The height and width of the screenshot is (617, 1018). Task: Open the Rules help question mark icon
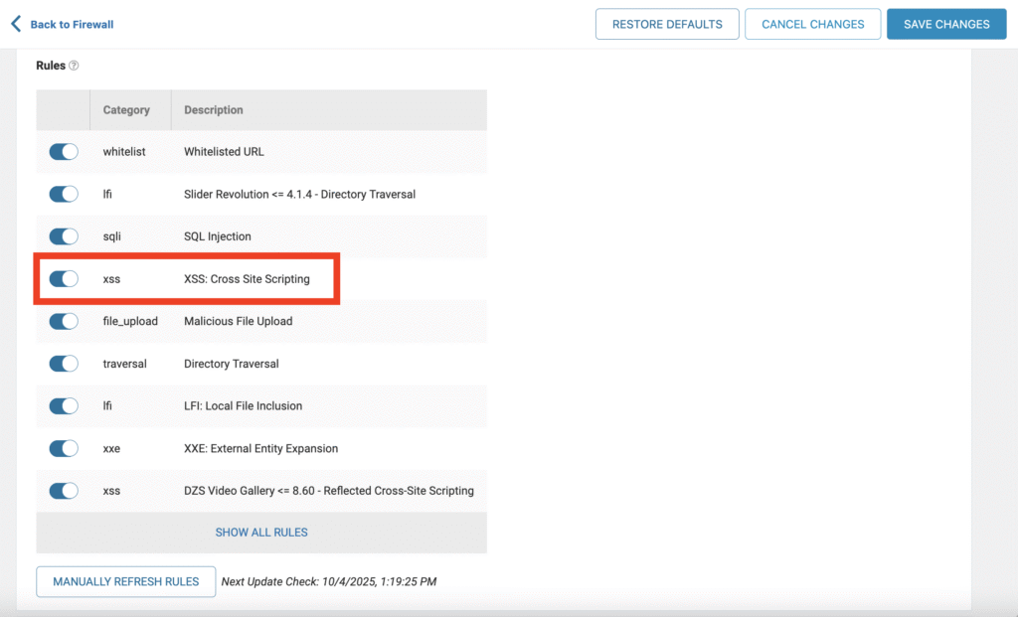click(x=74, y=66)
